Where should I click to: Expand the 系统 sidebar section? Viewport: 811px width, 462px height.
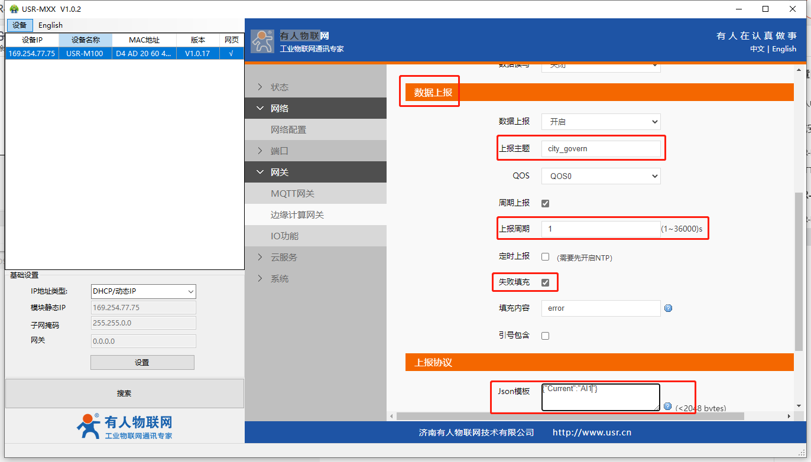316,278
